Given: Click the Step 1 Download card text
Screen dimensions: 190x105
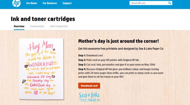Looking at the screenshot, I should (90, 55).
